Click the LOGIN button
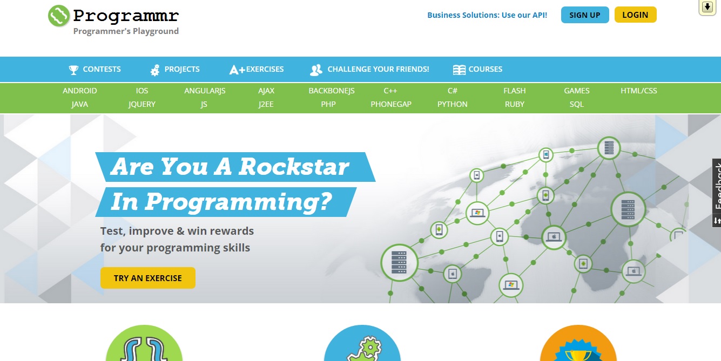 tap(635, 15)
